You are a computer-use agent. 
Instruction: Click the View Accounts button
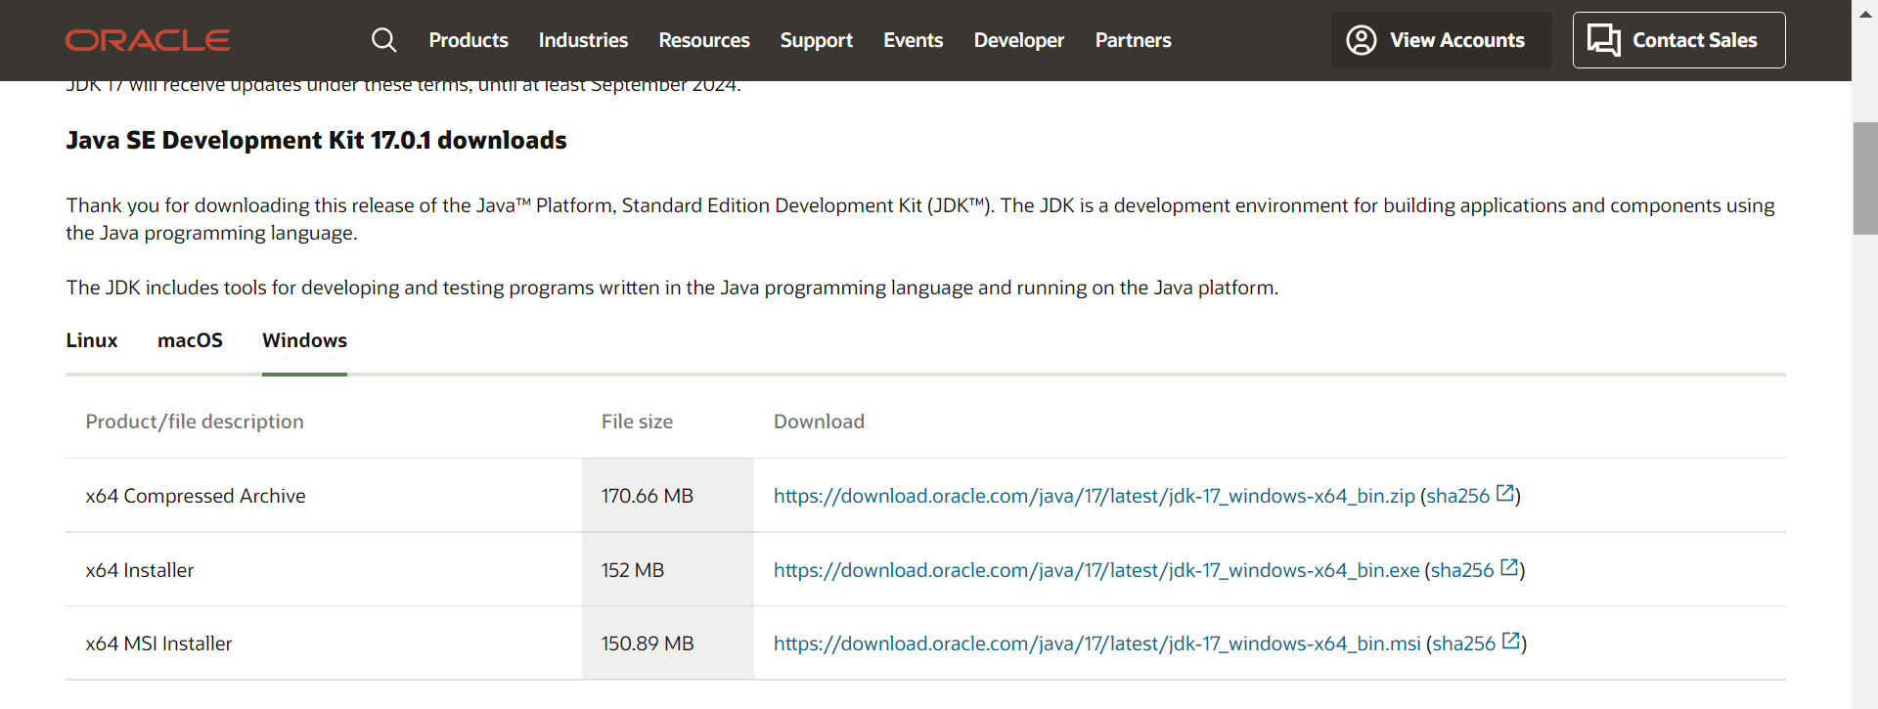(x=1442, y=40)
